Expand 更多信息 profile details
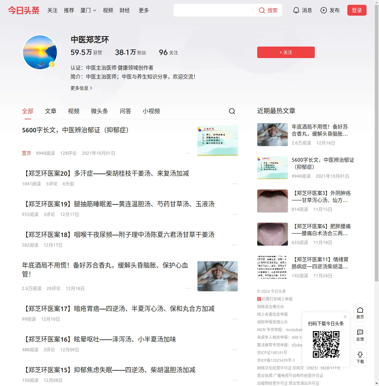Image resolution: width=379 pixels, height=386 pixels. pyautogui.click(x=81, y=88)
